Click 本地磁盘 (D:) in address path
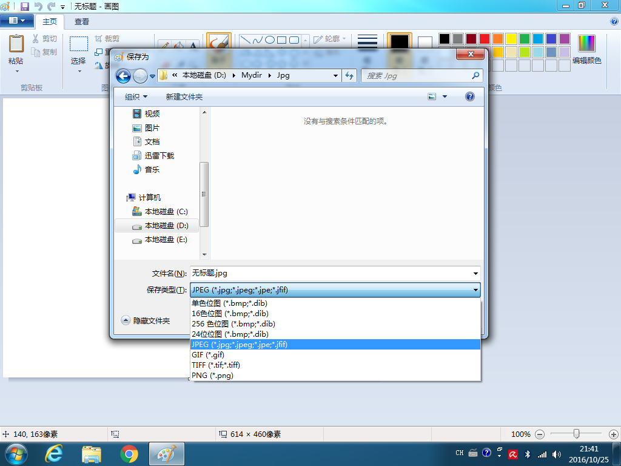The image size is (621, 466). [204, 75]
